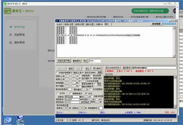Focus the field containing 1000
183x125 pixels.
95,61
